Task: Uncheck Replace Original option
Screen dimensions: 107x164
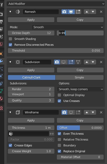Action: pos(59,151)
